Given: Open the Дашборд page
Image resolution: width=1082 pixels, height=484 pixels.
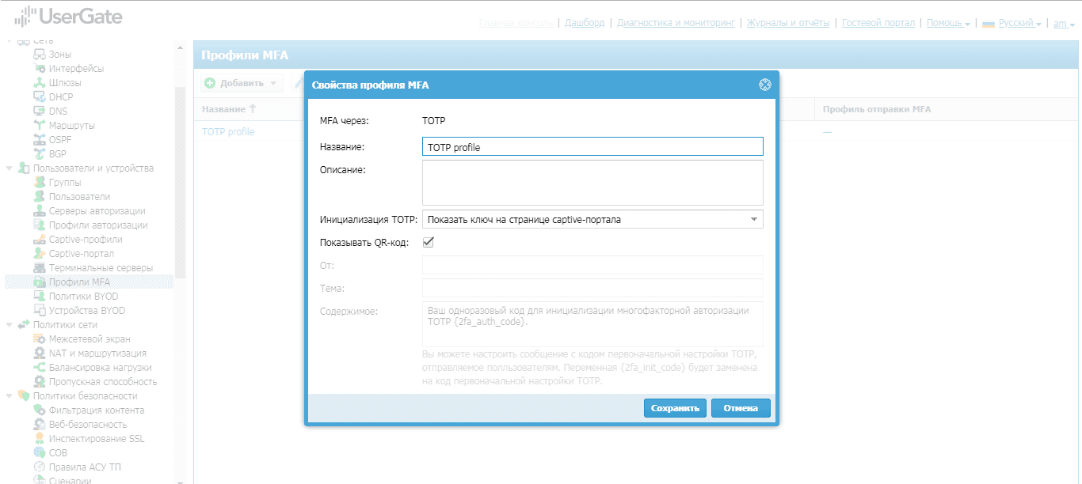Looking at the screenshot, I should pos(585,23).
